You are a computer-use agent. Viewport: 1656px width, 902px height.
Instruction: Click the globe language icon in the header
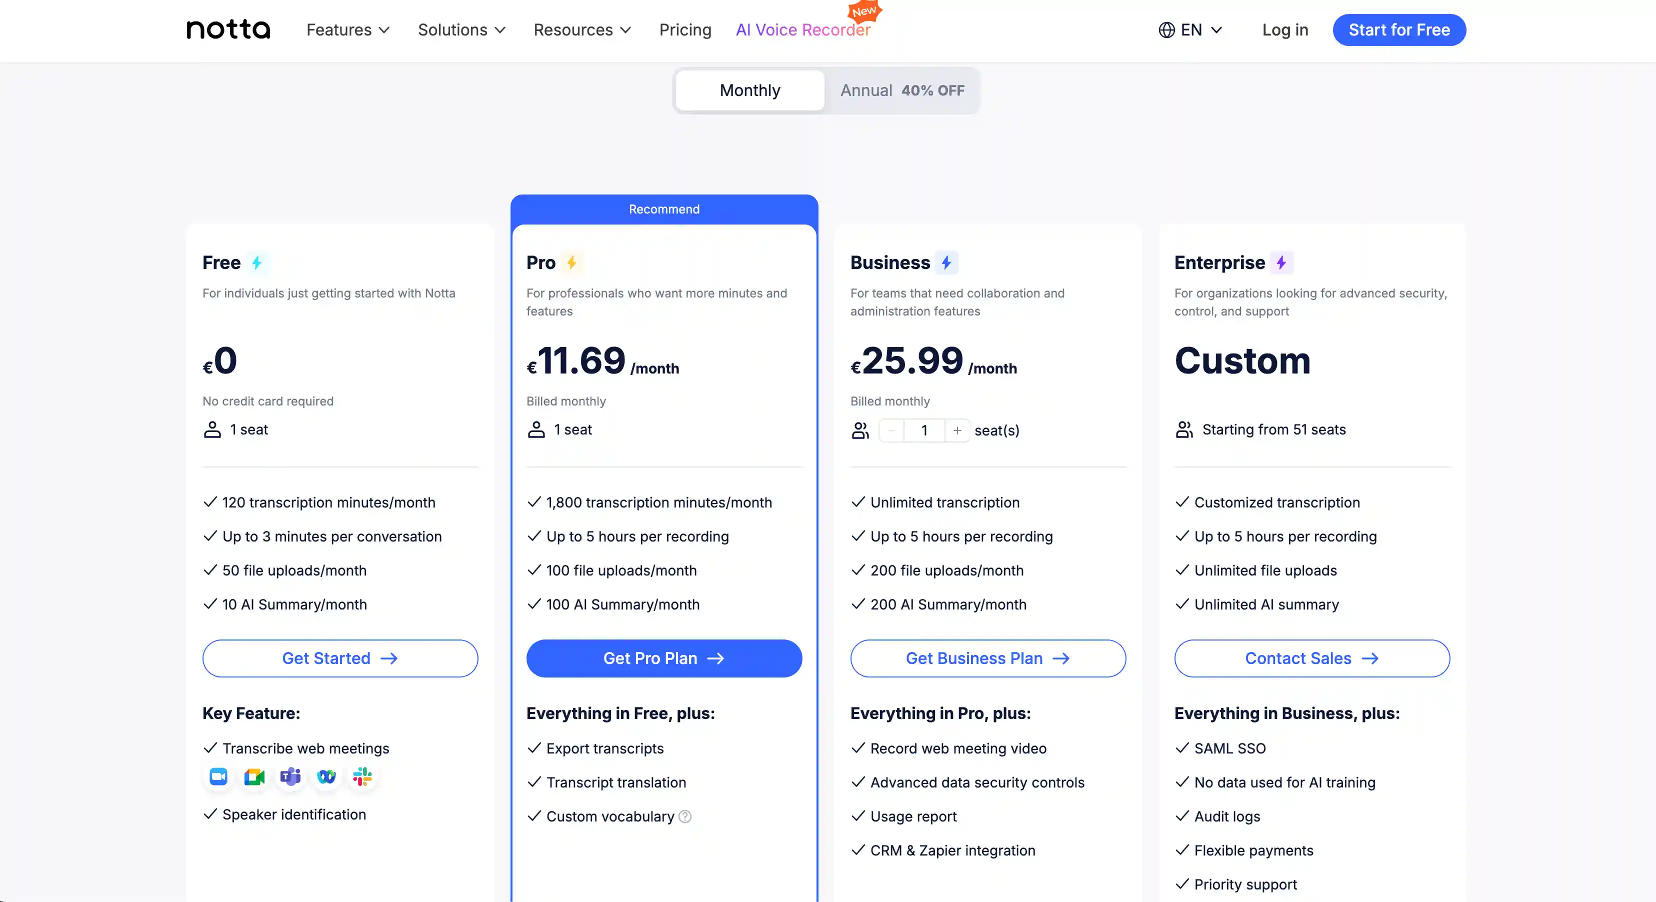pos(1167,29)
